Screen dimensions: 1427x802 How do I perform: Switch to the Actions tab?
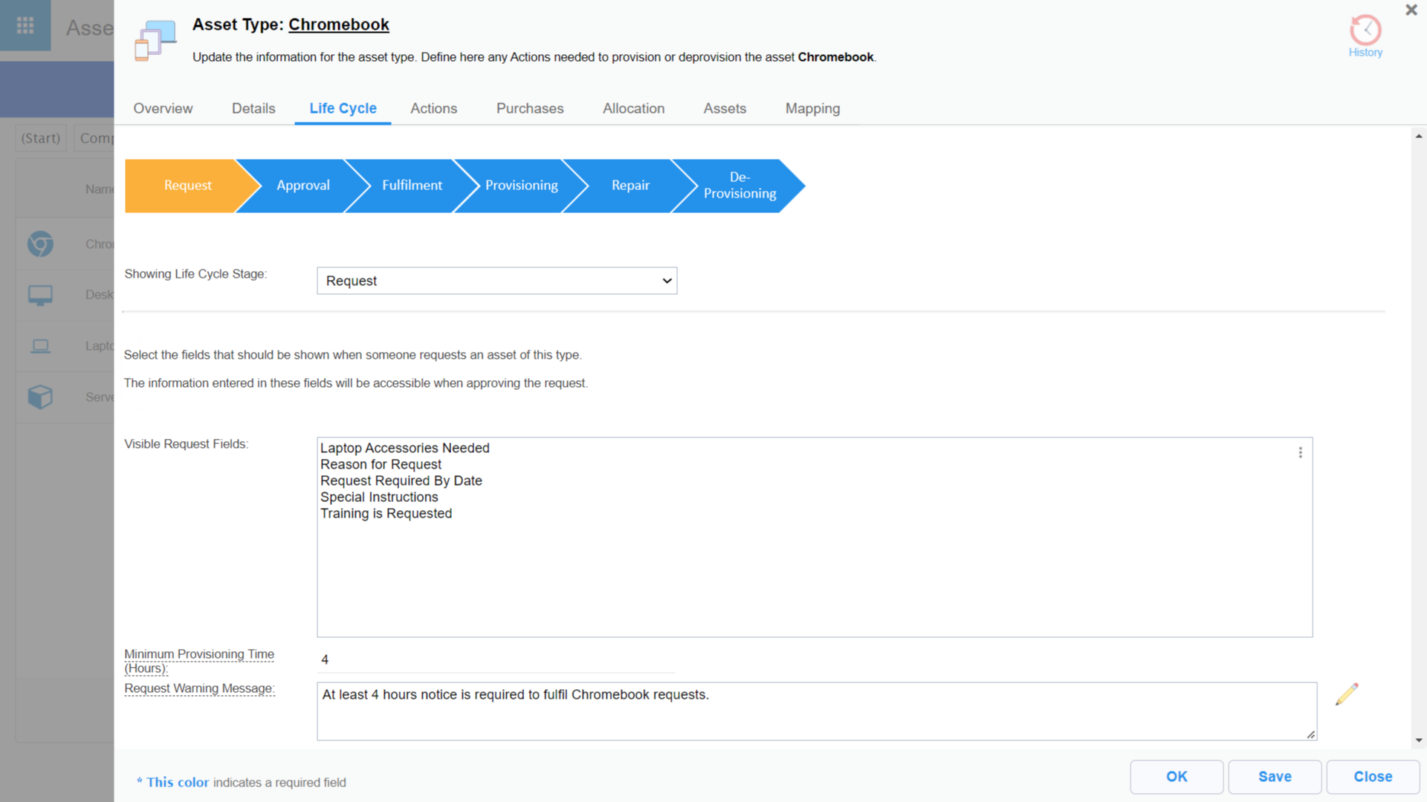tap(433, 108)
